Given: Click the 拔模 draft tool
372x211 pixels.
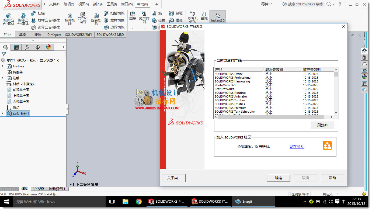Looking at the screenshot, I should [158, 20].
